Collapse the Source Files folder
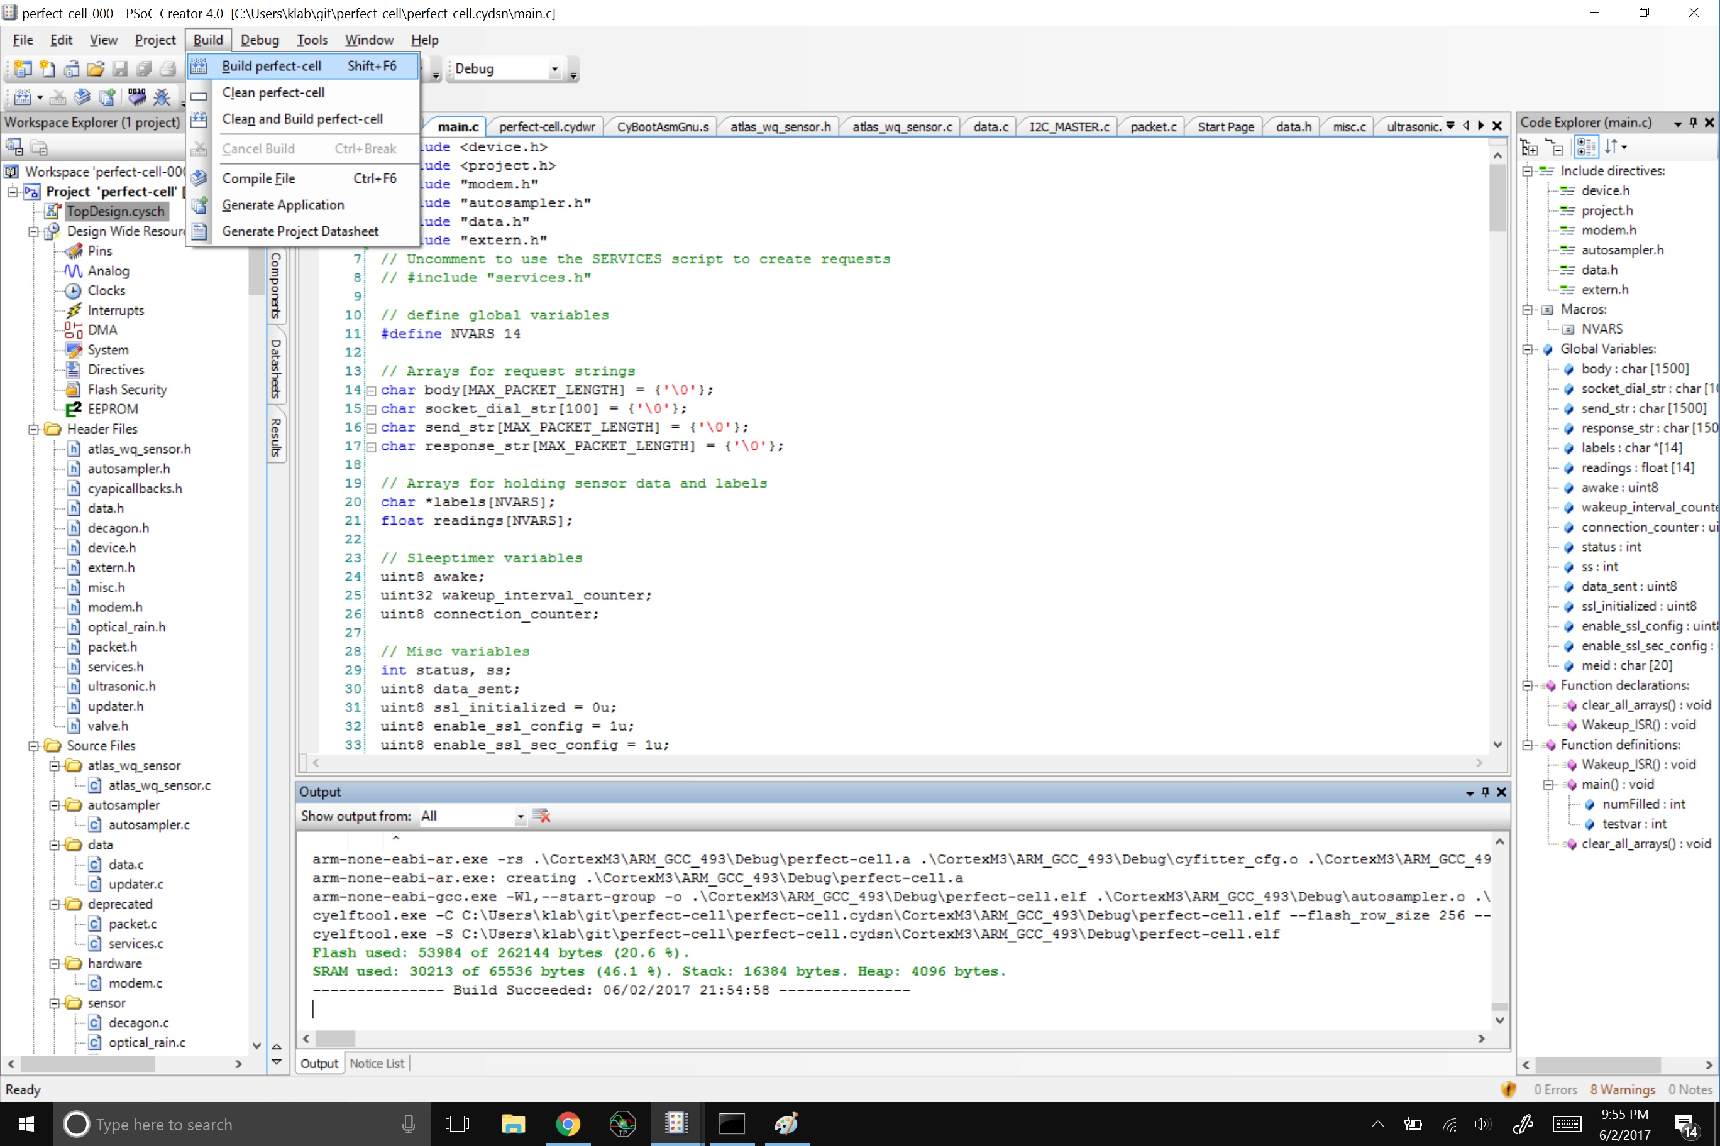The height and width of the screenshot is (1146, 1720). click(33, 746)
